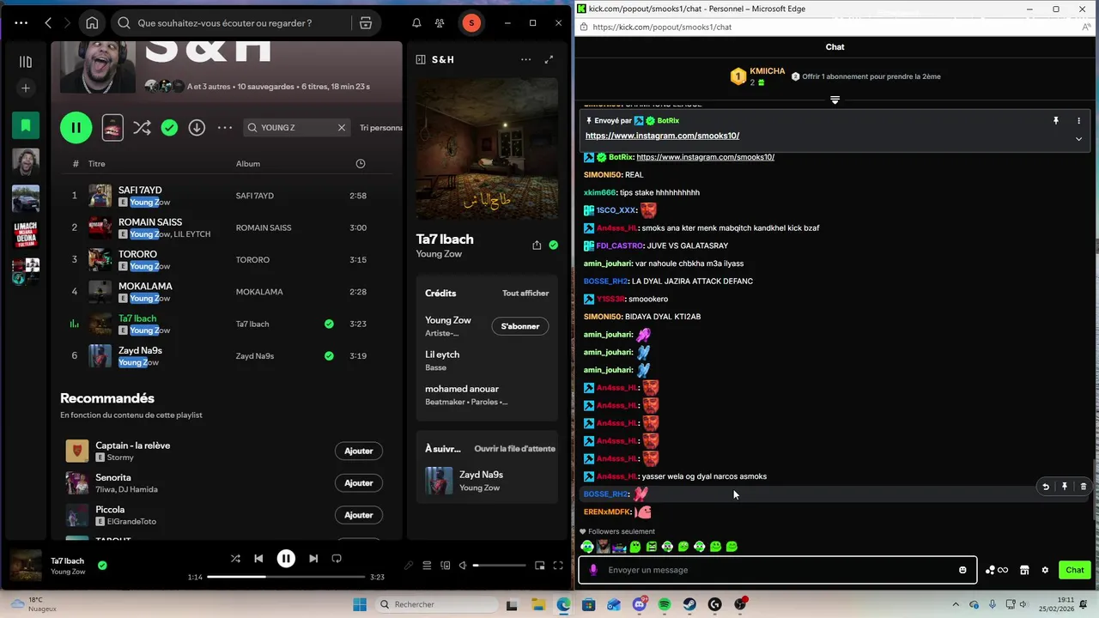The width and height of the screenshot is (1099, 618).
Task: Open Liked Songs green bookmark in the sidebar
Action: click(26, 125)
